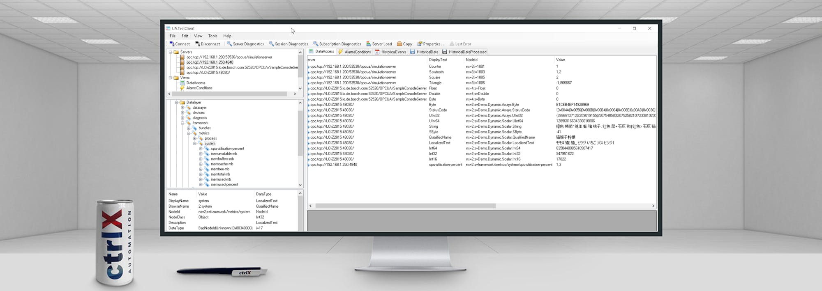Open the View menu
This screenshot has width=822, height=291.
click(x=198, y=36)
